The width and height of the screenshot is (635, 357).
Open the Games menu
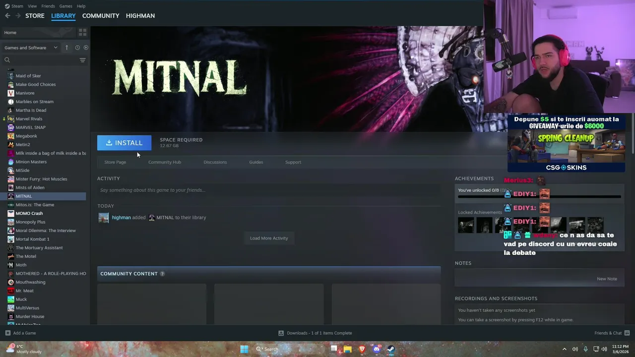tap(65, 6)
